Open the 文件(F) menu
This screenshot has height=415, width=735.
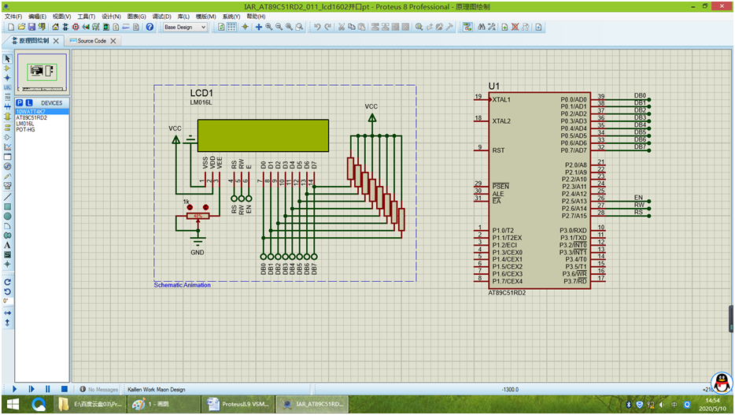13,17
